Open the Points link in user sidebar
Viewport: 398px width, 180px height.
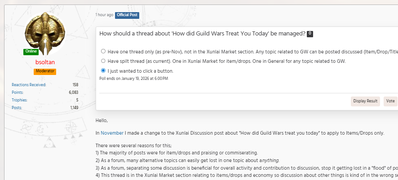pyautogui.click(x=18, y=92)
